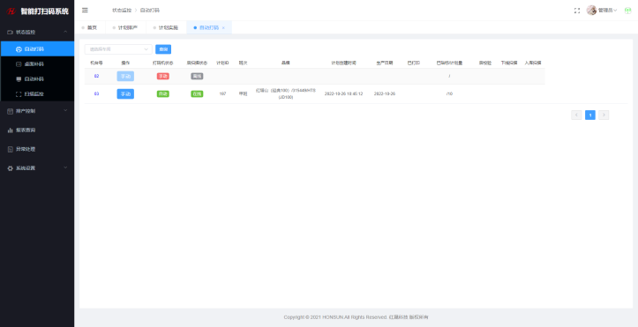Click the grey 离线 status tag in row 02
Viewport: 638px width, 327px height.
pyautogui.click(x=197, y=76)
